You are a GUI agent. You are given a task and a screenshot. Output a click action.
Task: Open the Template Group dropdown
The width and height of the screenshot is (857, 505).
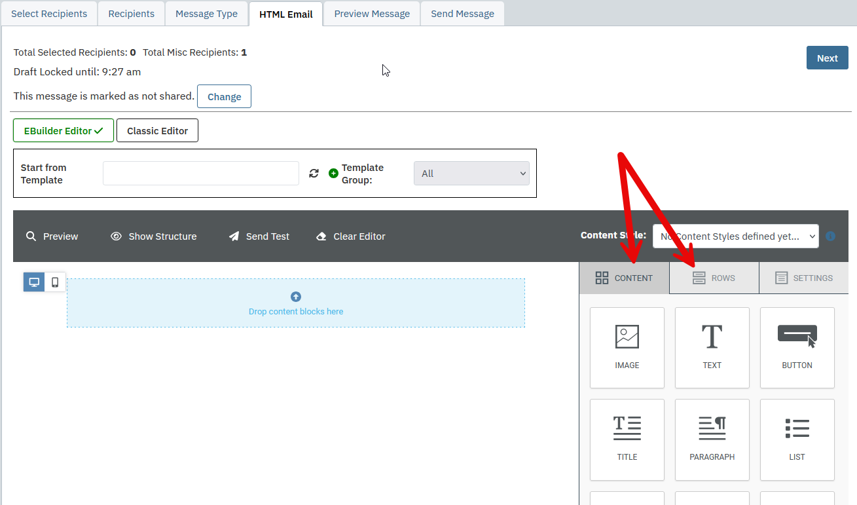pos(471,174)
